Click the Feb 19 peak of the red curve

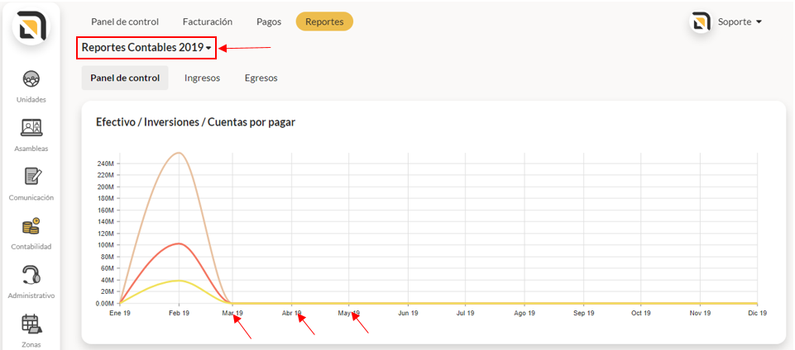click(x=179, y=244)
